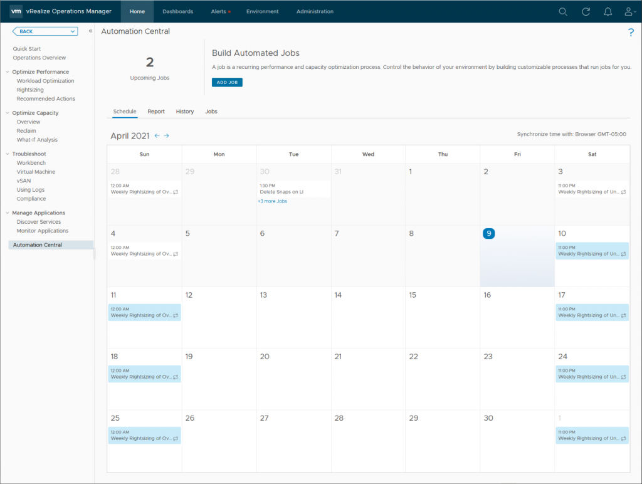Go to previous month arrow
This screenshot has width=642, height=484.
click(157, 135)
